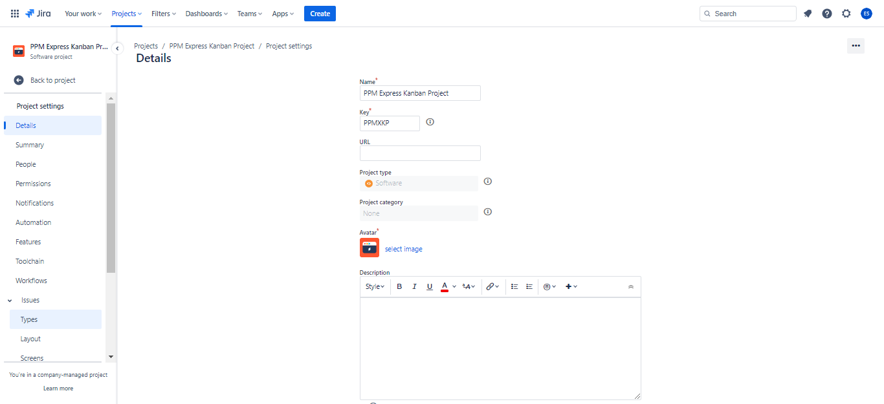Click the Back to project arrow icon
884x404 pixels.
19,80
